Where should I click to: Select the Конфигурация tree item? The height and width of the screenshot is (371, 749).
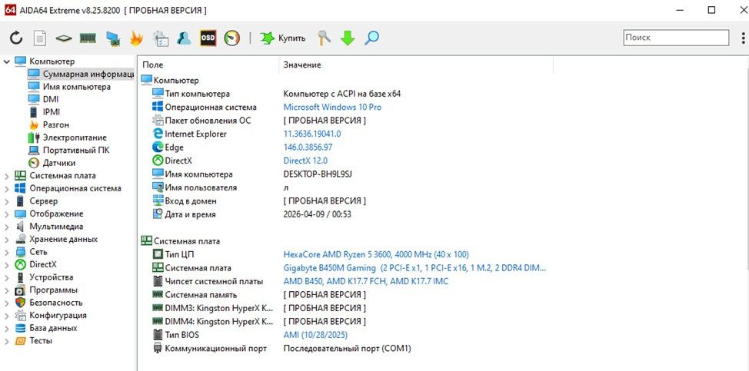[x=51, y=315]
